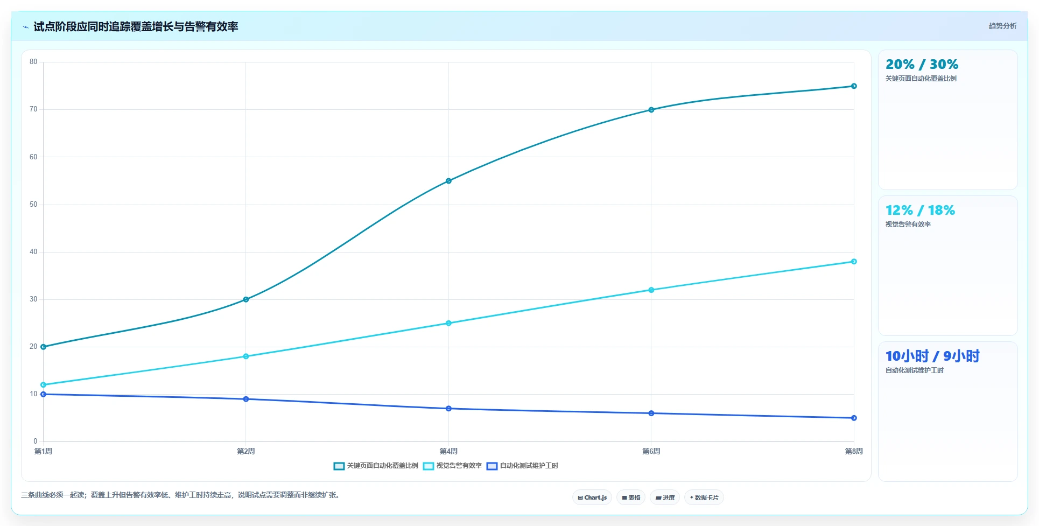The height and width of the screenshot is (526, 1039).
Task: Select the coverage data point at 第6周 (70)
Action: (x=651, y=110)
